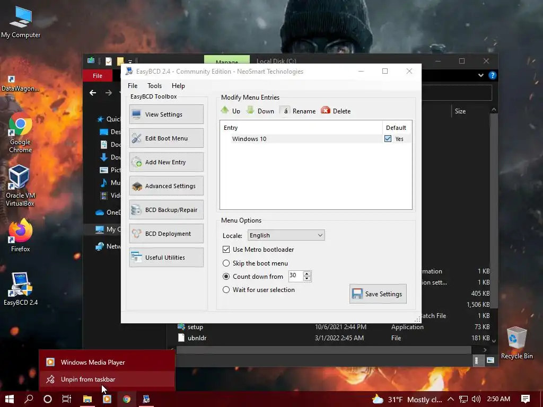The image size is (543, 407).
Task: Choose Unpin from taskbar
Action: [x=107, y=379]
